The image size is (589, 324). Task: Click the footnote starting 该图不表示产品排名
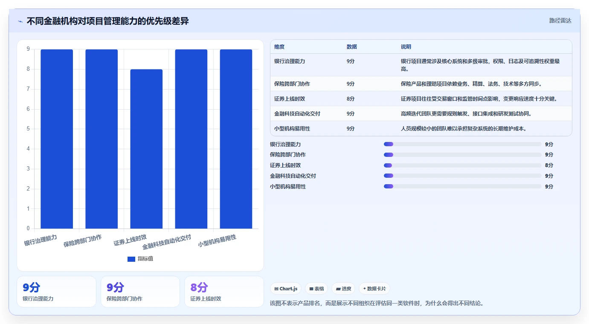377,304
